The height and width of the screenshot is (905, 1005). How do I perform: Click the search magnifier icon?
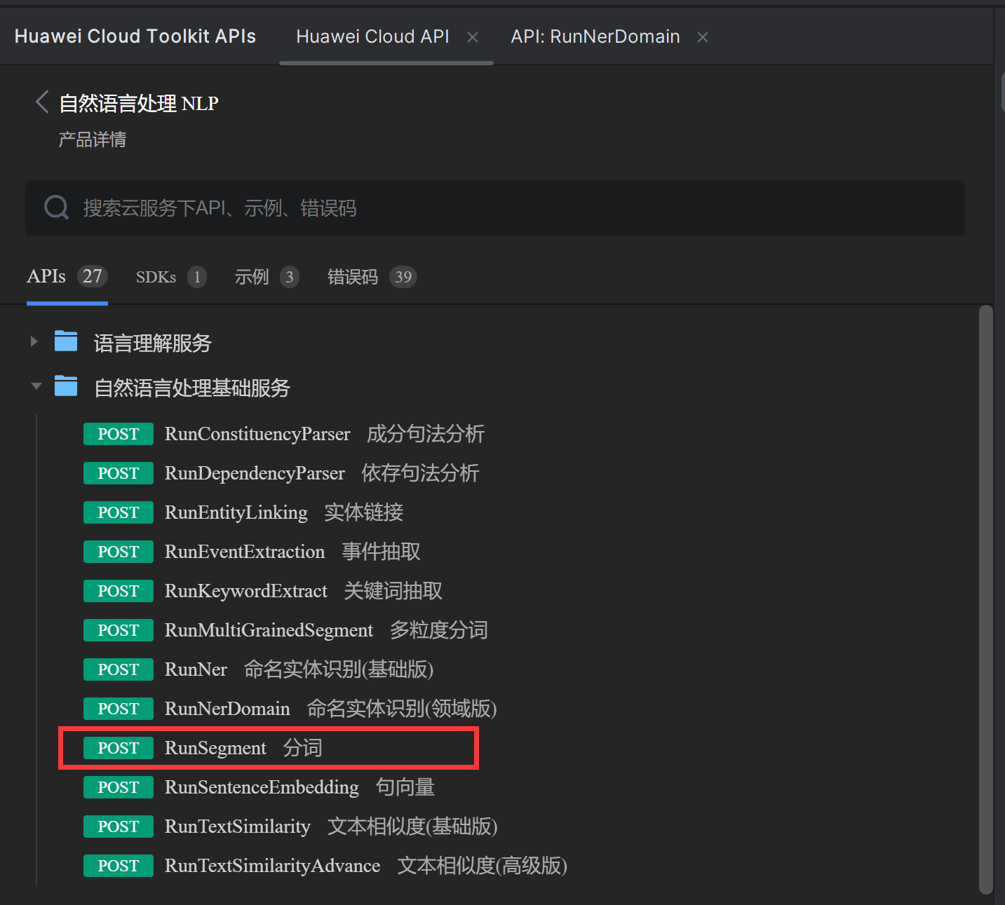[x=56, y=207]
